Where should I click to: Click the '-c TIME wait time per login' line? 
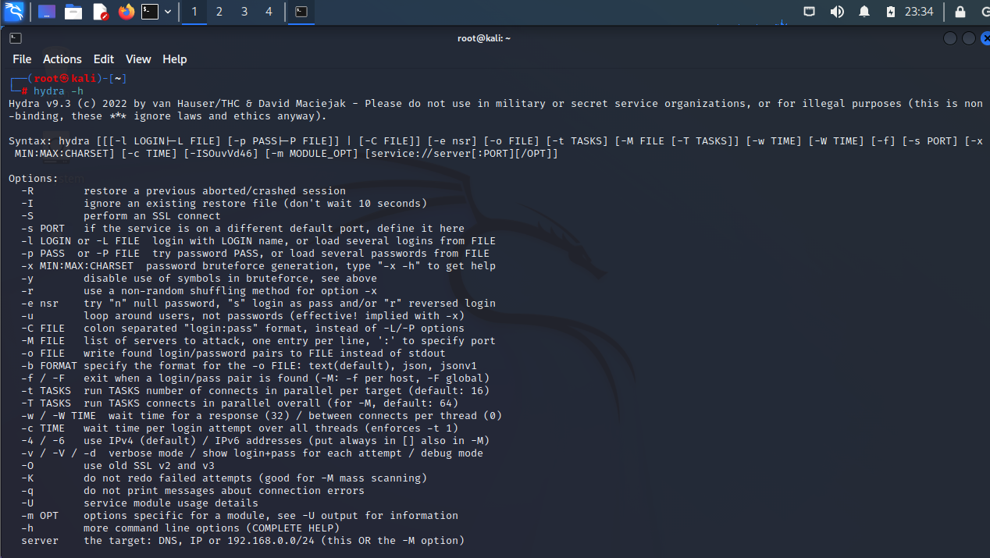(240, 428)
